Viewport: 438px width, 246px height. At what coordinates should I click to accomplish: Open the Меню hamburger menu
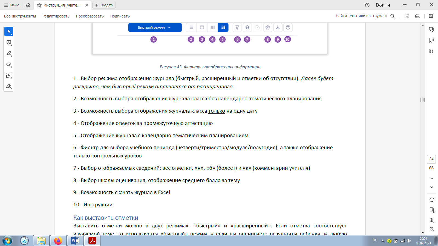click(x=11, y=5)
